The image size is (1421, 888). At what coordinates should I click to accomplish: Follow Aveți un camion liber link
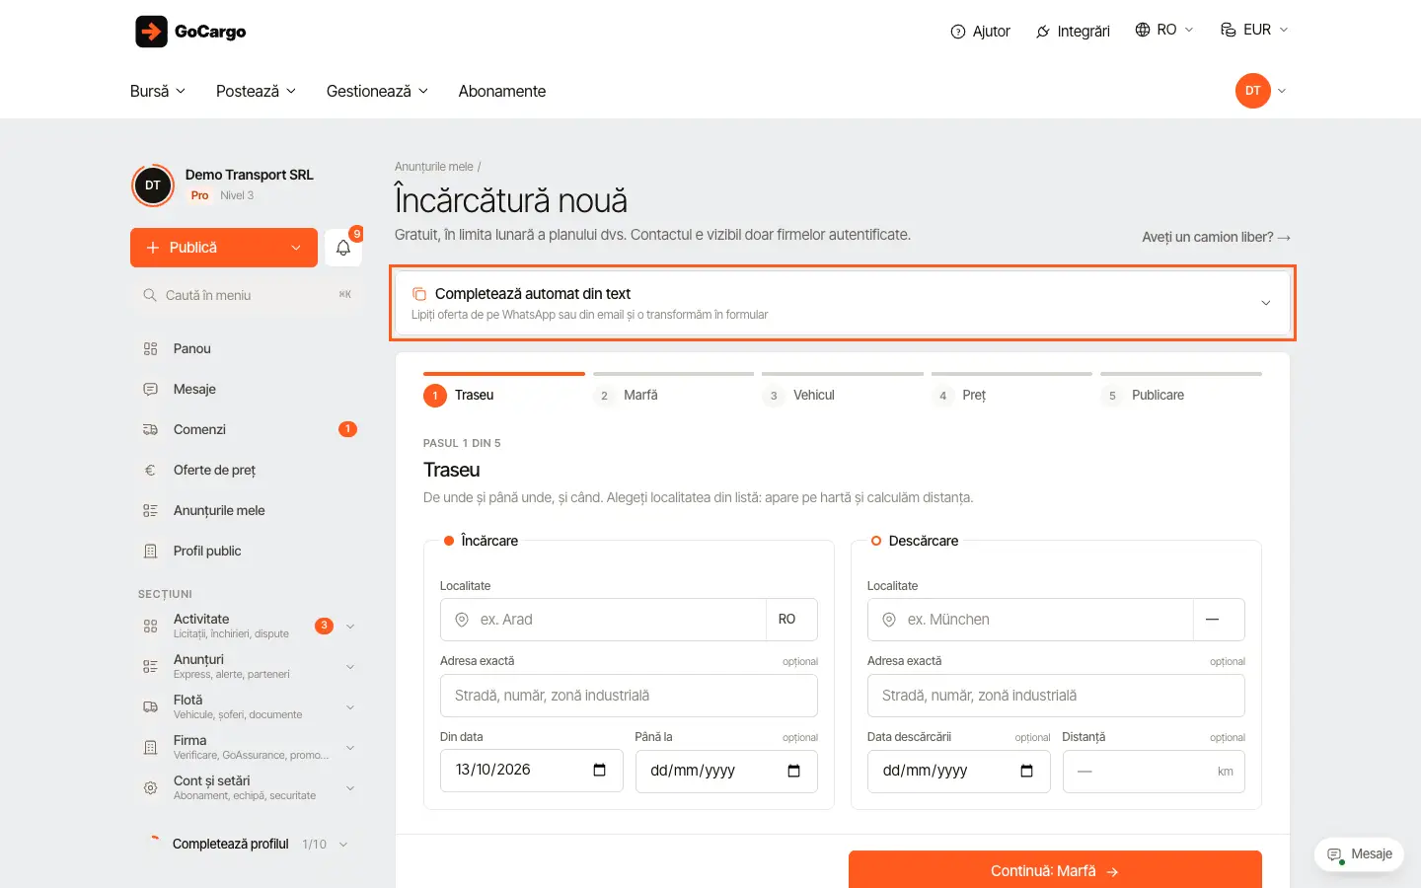(x=1216, y=237)
